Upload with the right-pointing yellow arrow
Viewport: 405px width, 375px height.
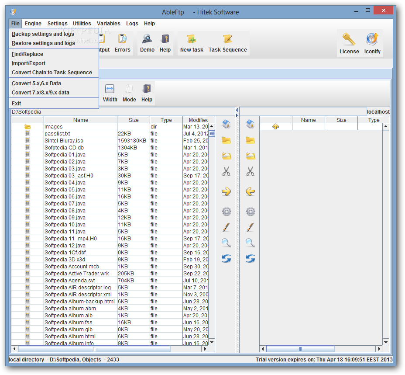pos(226,191)
